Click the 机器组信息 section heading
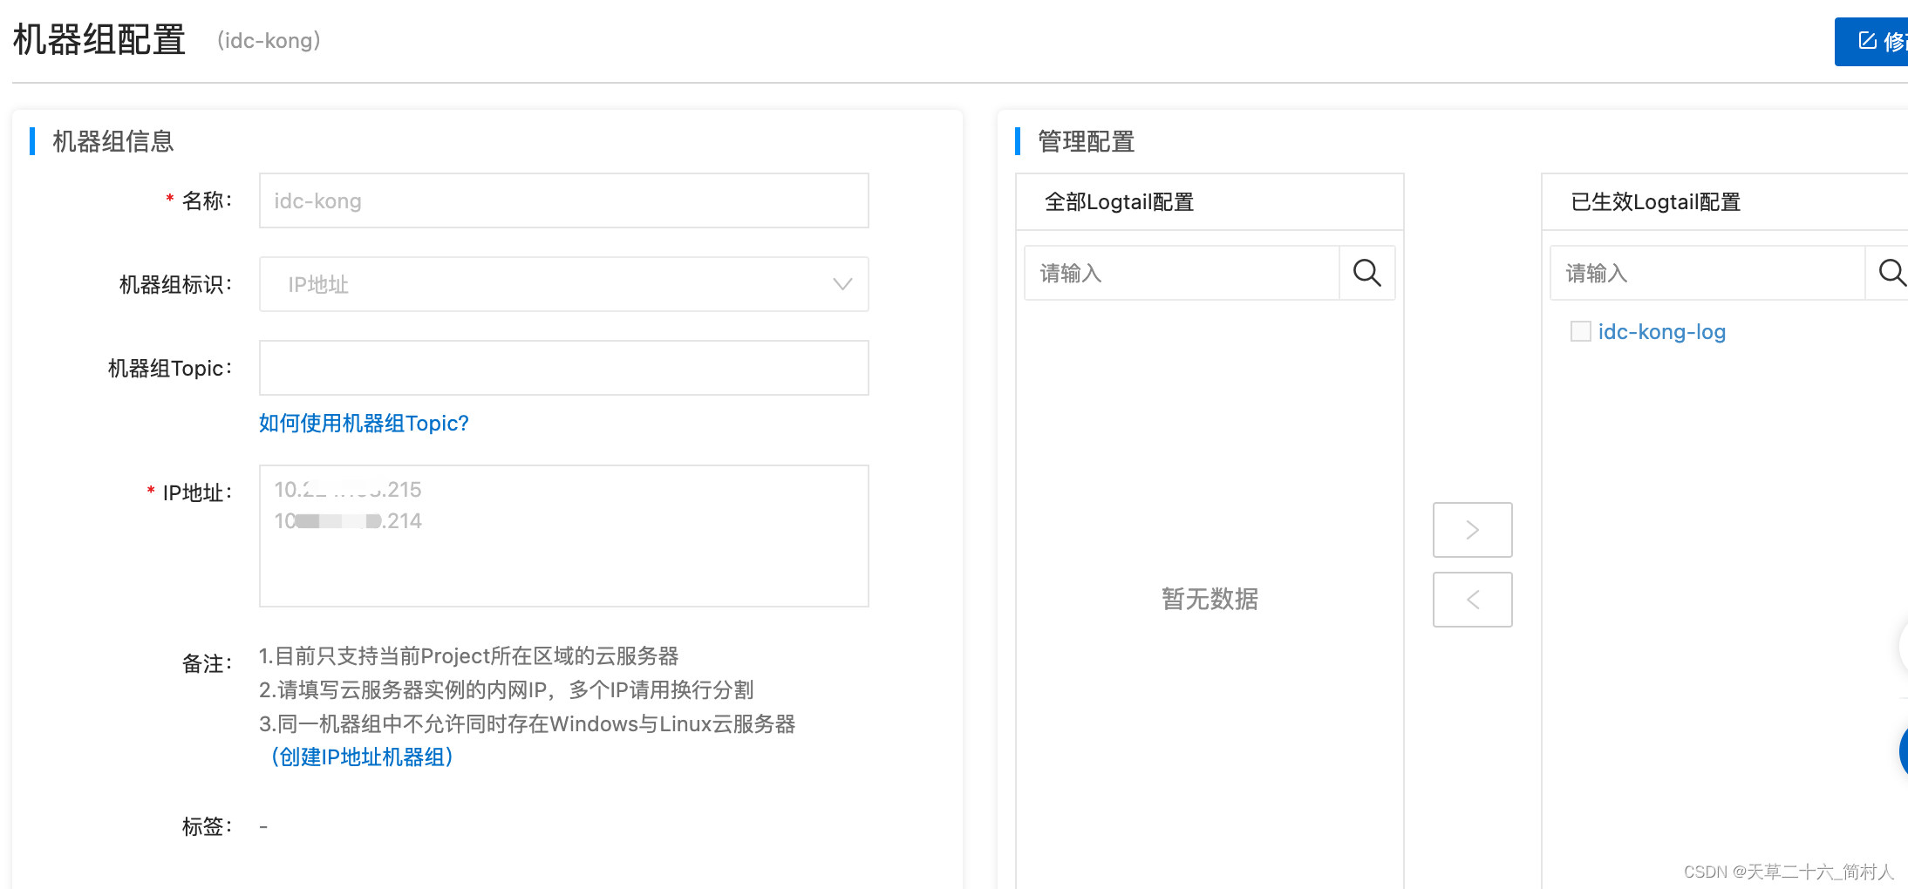This screenshot has height=889, width=1908. point(113,141)
